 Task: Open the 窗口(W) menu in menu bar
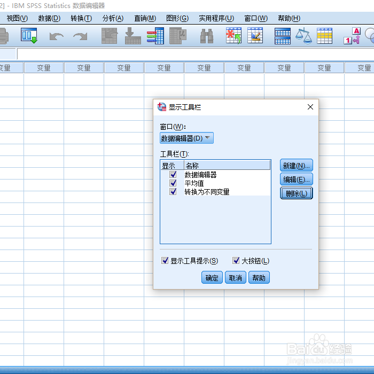[x=256, y=18]
